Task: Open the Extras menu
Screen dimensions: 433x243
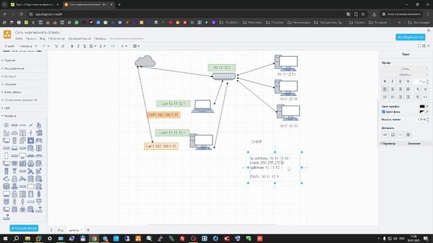Action: click(80, 39)
